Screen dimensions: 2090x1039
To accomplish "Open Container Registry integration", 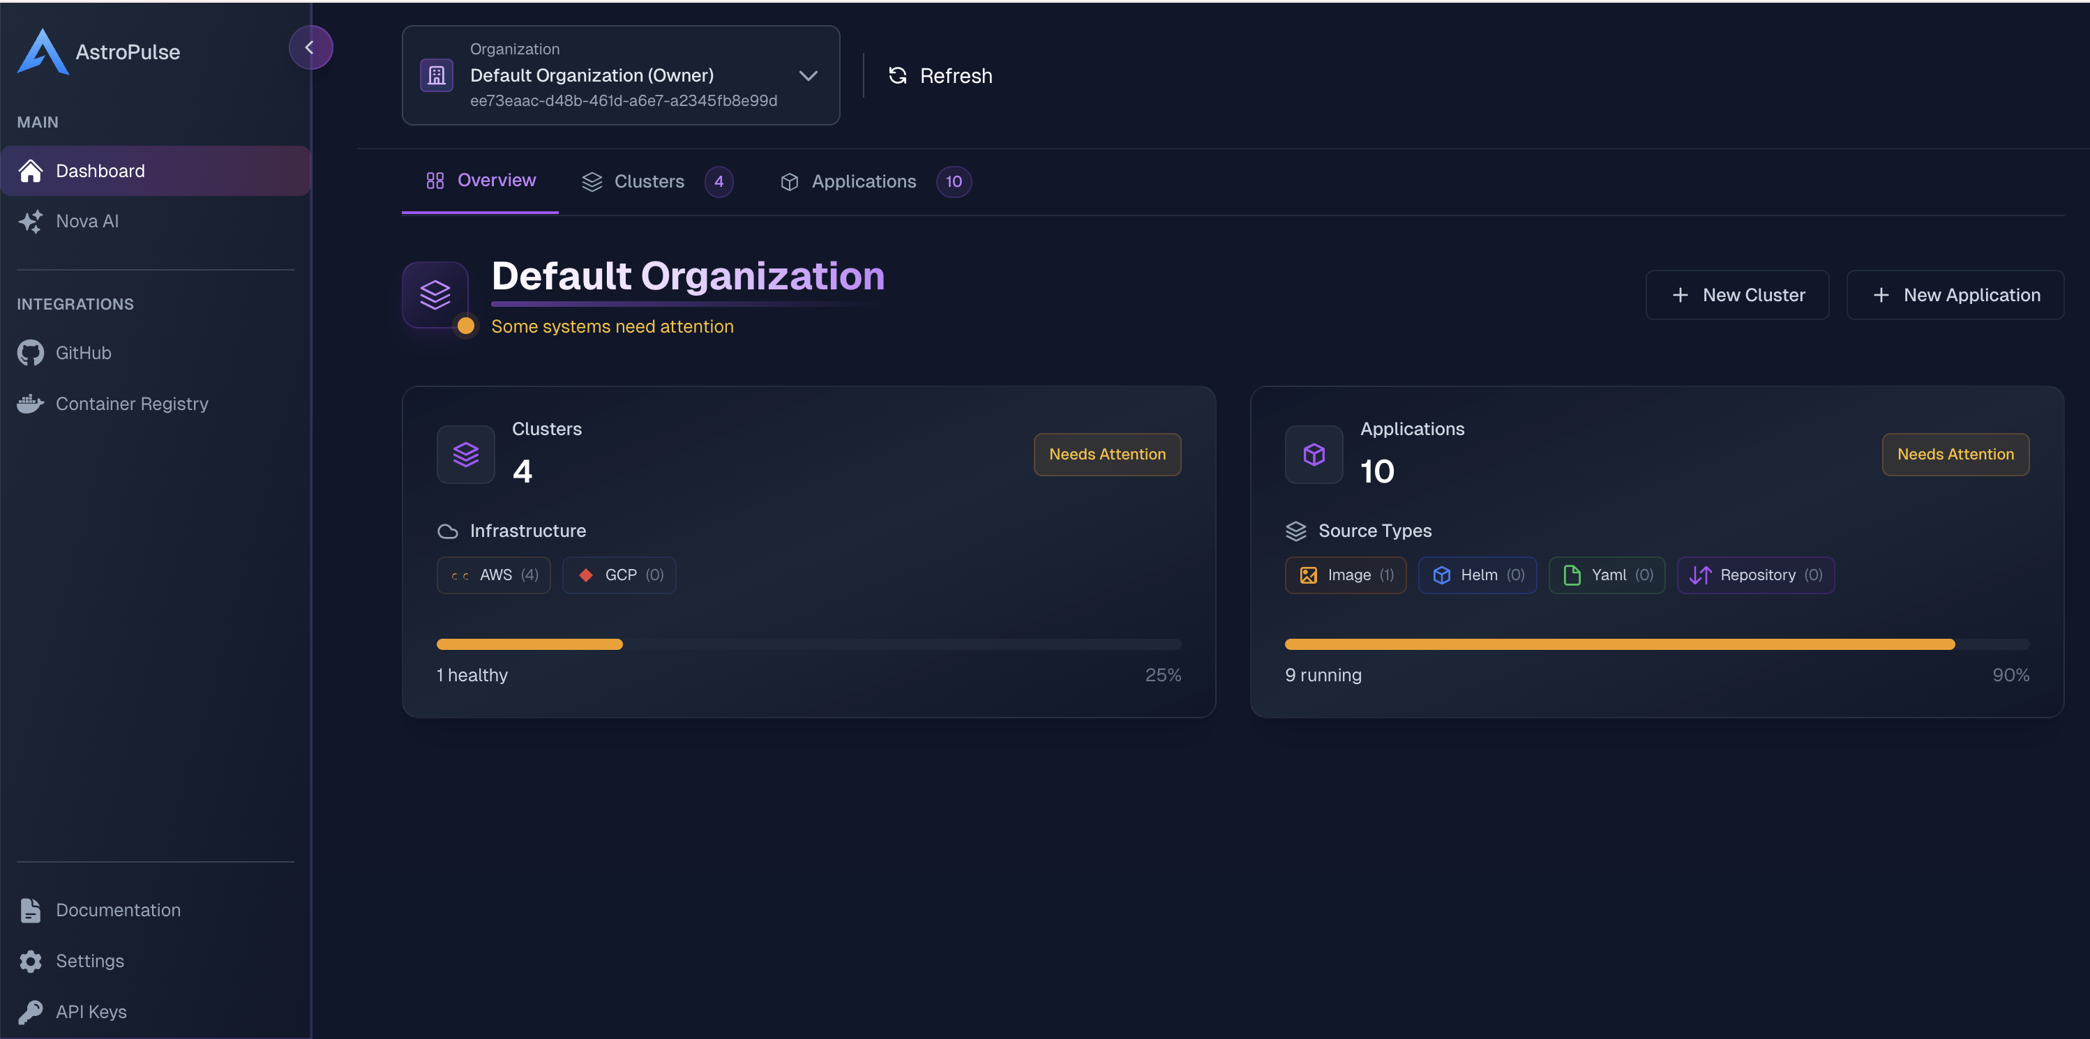I will point(131,404).
